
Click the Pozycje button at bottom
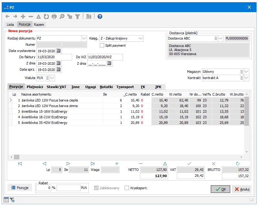(20, 188)
